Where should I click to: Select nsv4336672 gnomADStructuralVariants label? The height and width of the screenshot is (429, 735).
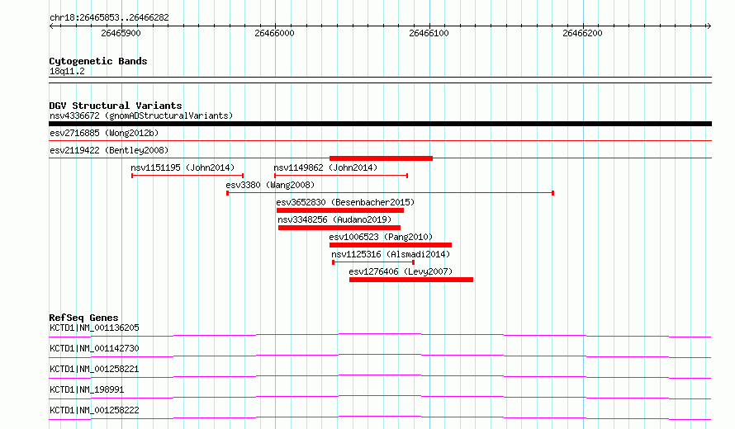(x=141, y=115)
